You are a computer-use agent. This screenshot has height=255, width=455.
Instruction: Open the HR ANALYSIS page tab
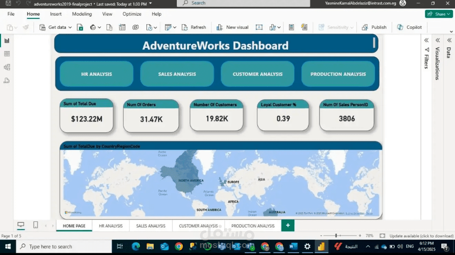pyautogui.click(x=111, y=226)
